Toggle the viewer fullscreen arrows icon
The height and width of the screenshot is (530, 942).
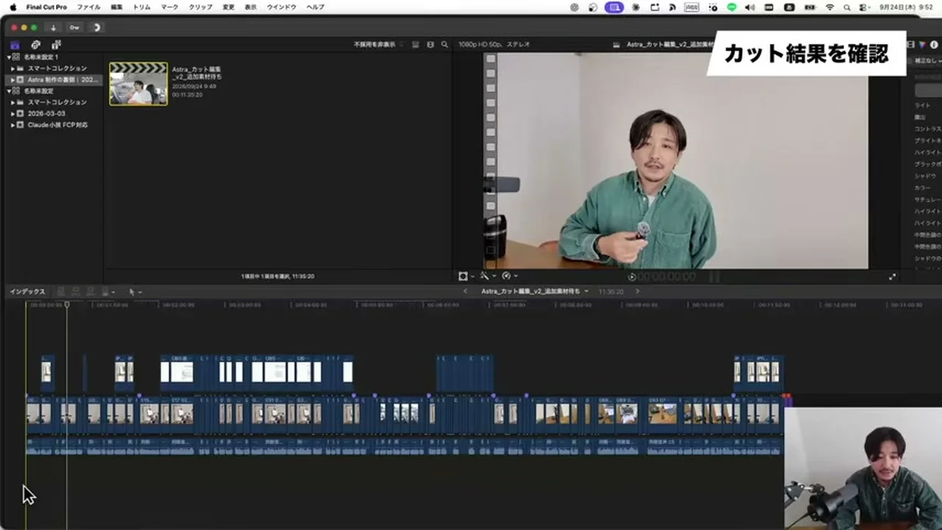tap(893, 277)
